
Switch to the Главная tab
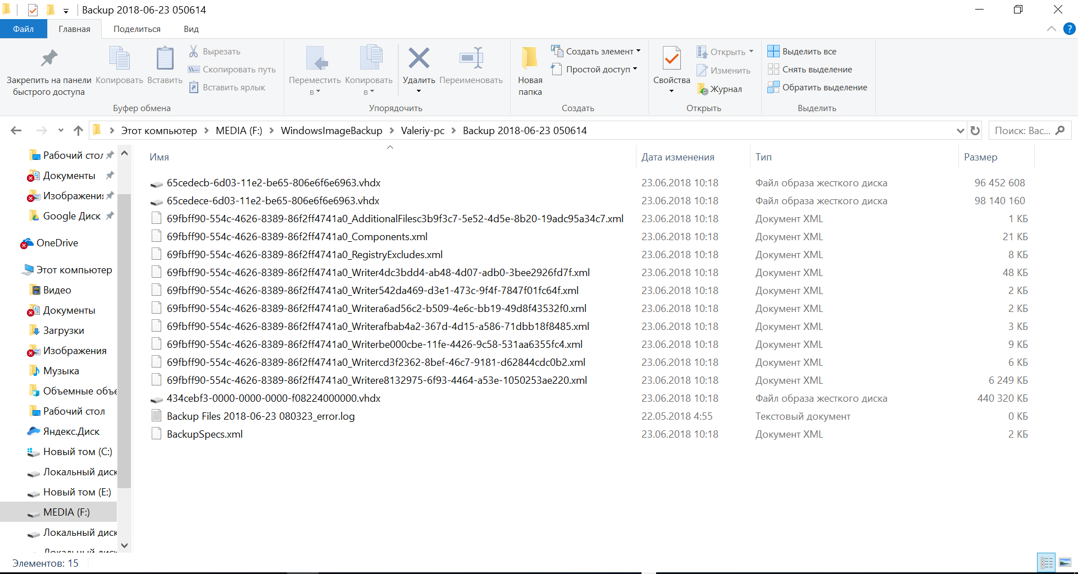(x=74, y=29)
